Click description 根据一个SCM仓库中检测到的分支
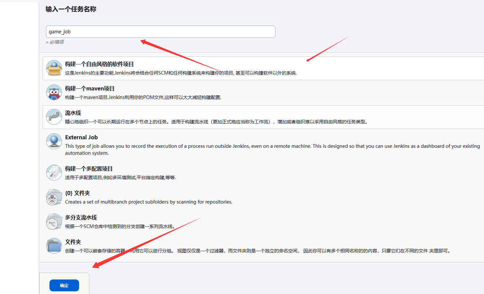This screenshot has width=484, height=294. (x=120, y=226)
